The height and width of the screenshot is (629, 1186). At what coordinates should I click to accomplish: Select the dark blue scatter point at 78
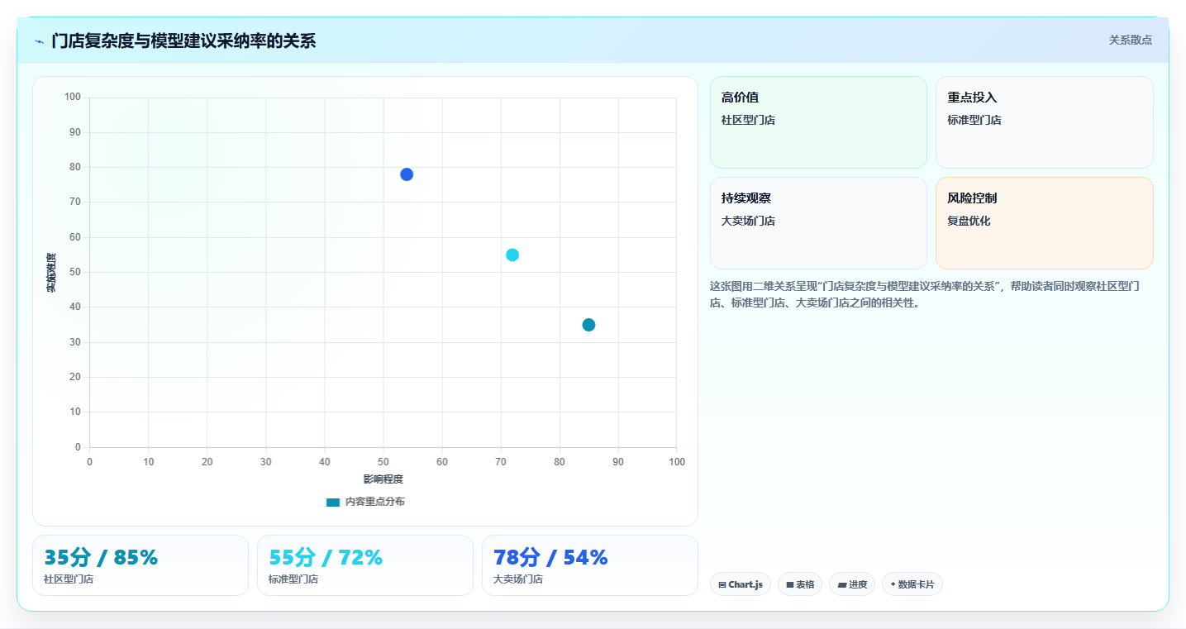pos(407,174)
